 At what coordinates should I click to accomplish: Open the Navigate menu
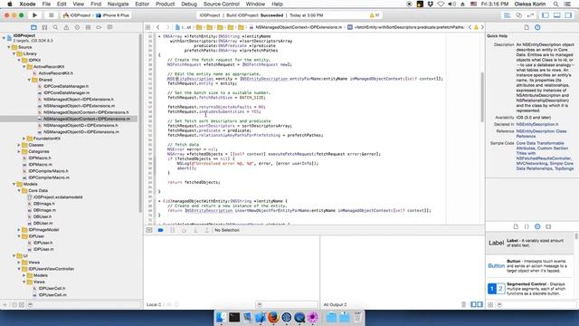(x=118, y=4)
